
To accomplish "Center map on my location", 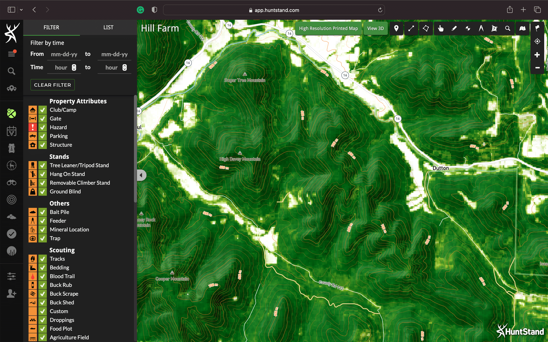I will [x=537, y=41].
